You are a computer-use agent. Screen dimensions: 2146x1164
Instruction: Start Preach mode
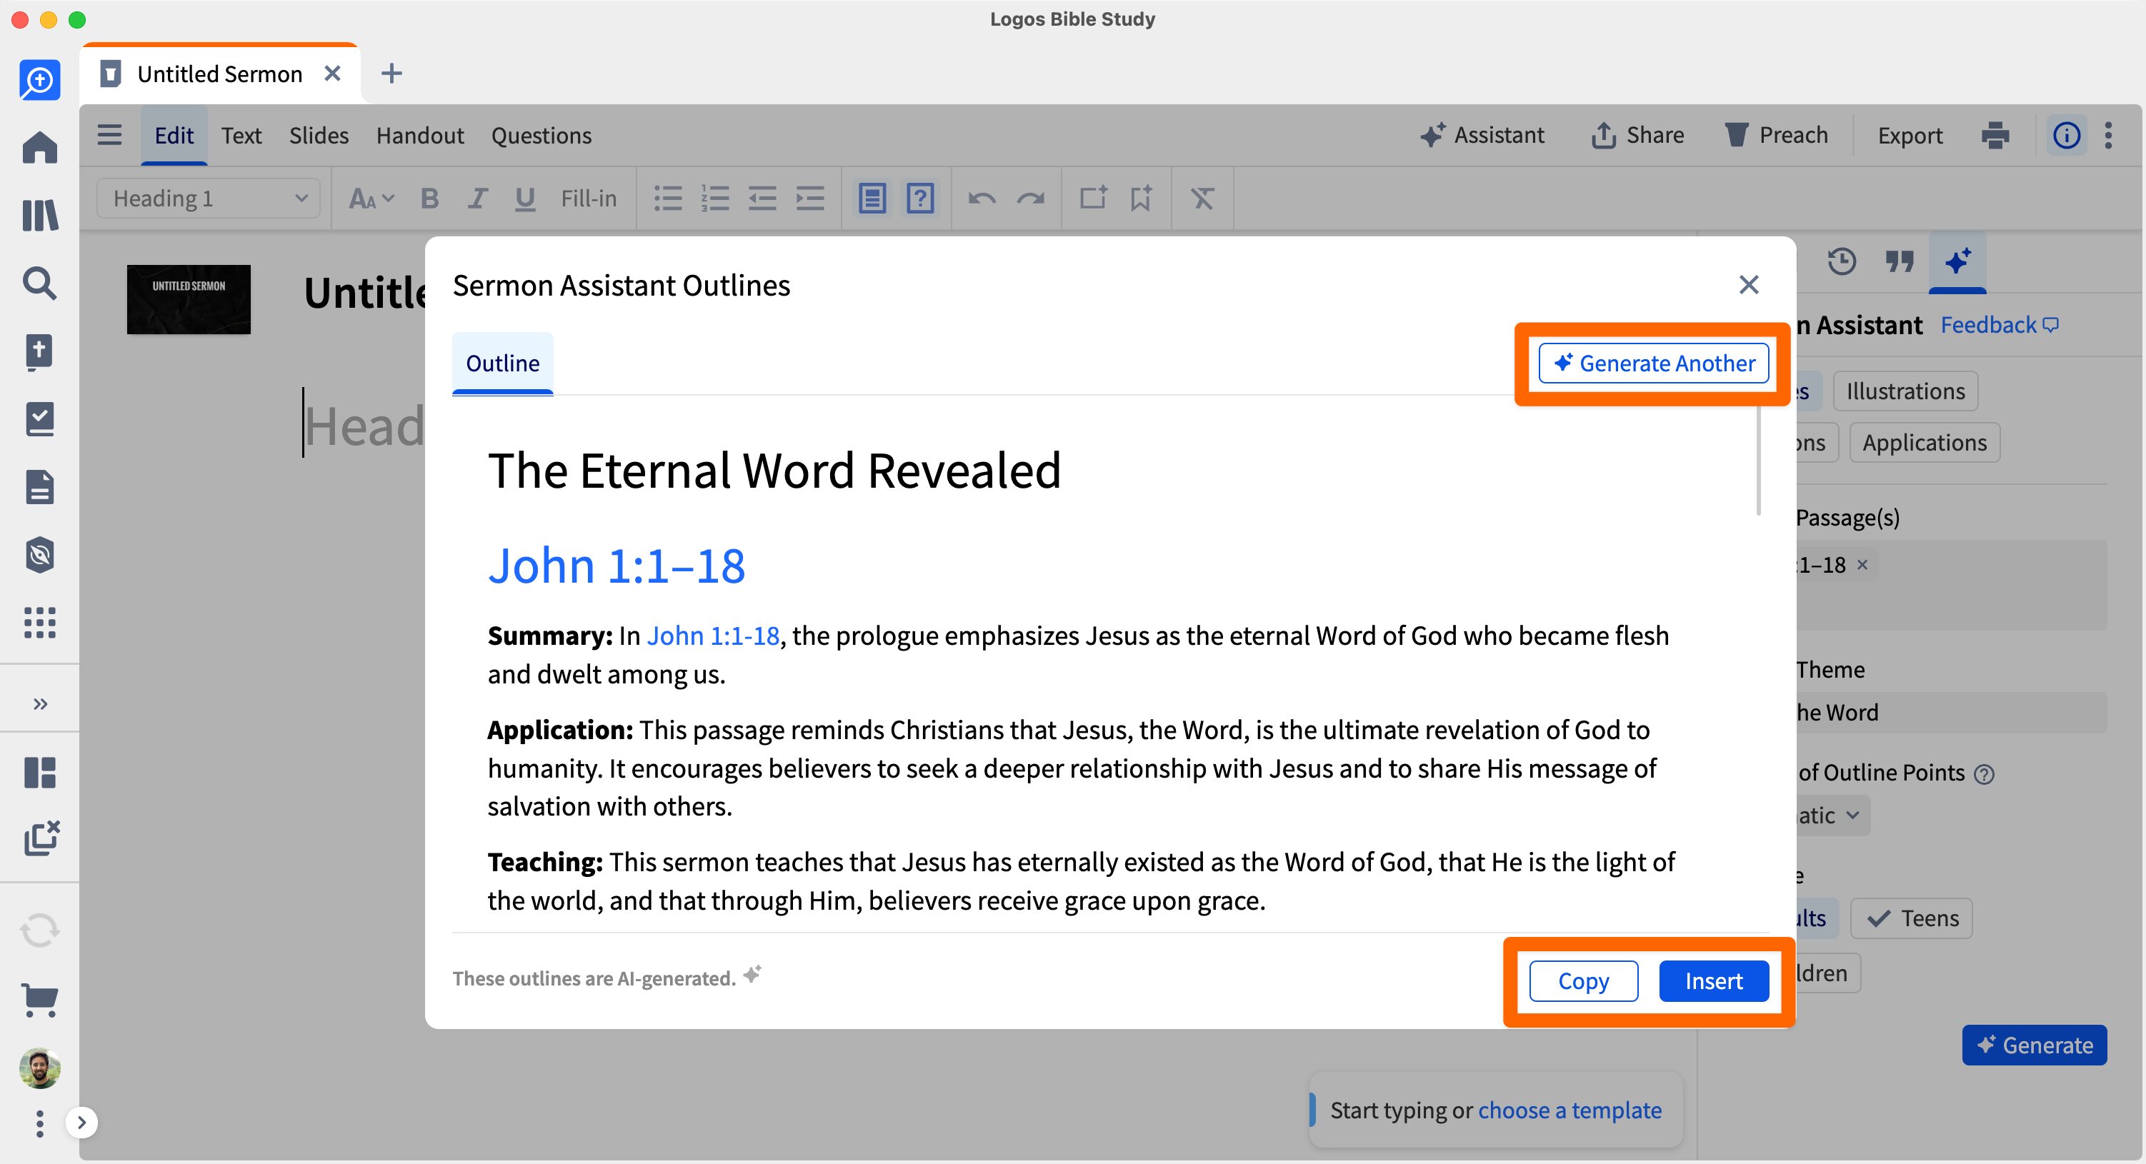pyautogui.click(x=1776, y=135)
